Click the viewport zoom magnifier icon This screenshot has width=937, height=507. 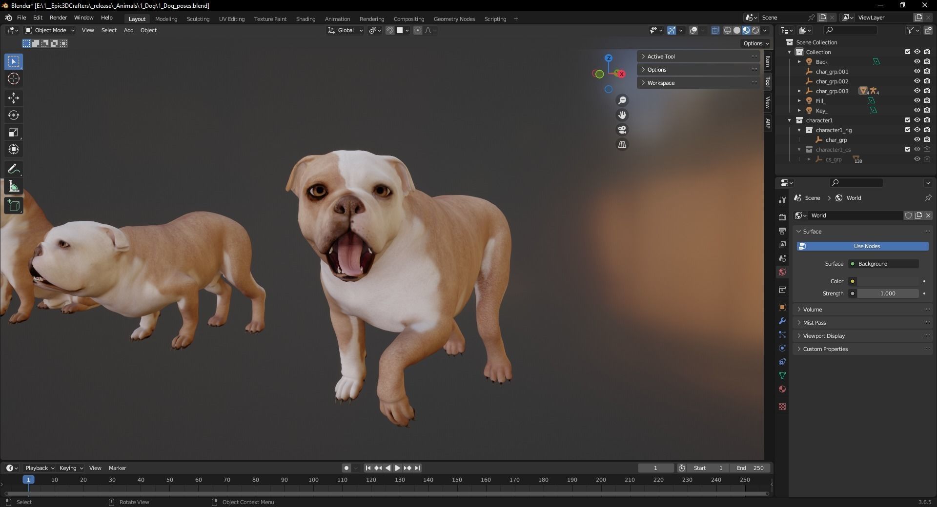pyautogui.click(x=622, y=100)
